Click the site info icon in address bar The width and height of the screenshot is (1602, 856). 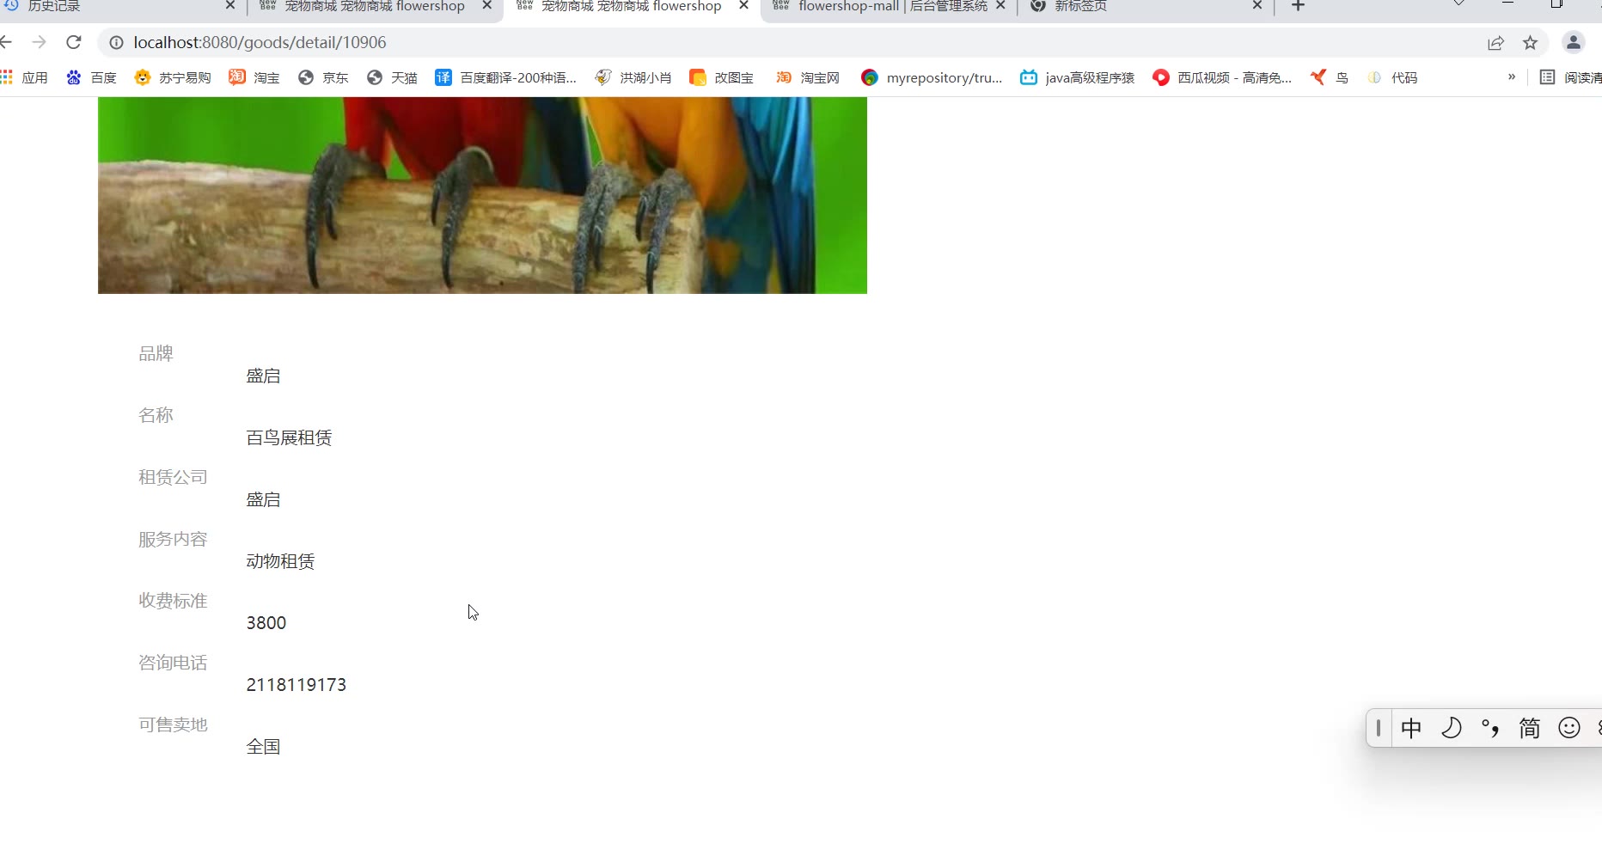pos(116,42)
